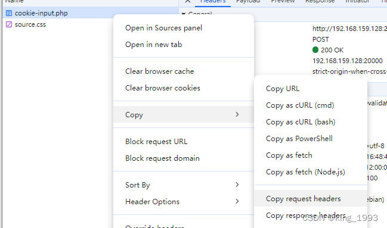Click the remote address 192.168.159.128:20000
Image resolution: width=387 pixels, height=228 pixels.
348,61
